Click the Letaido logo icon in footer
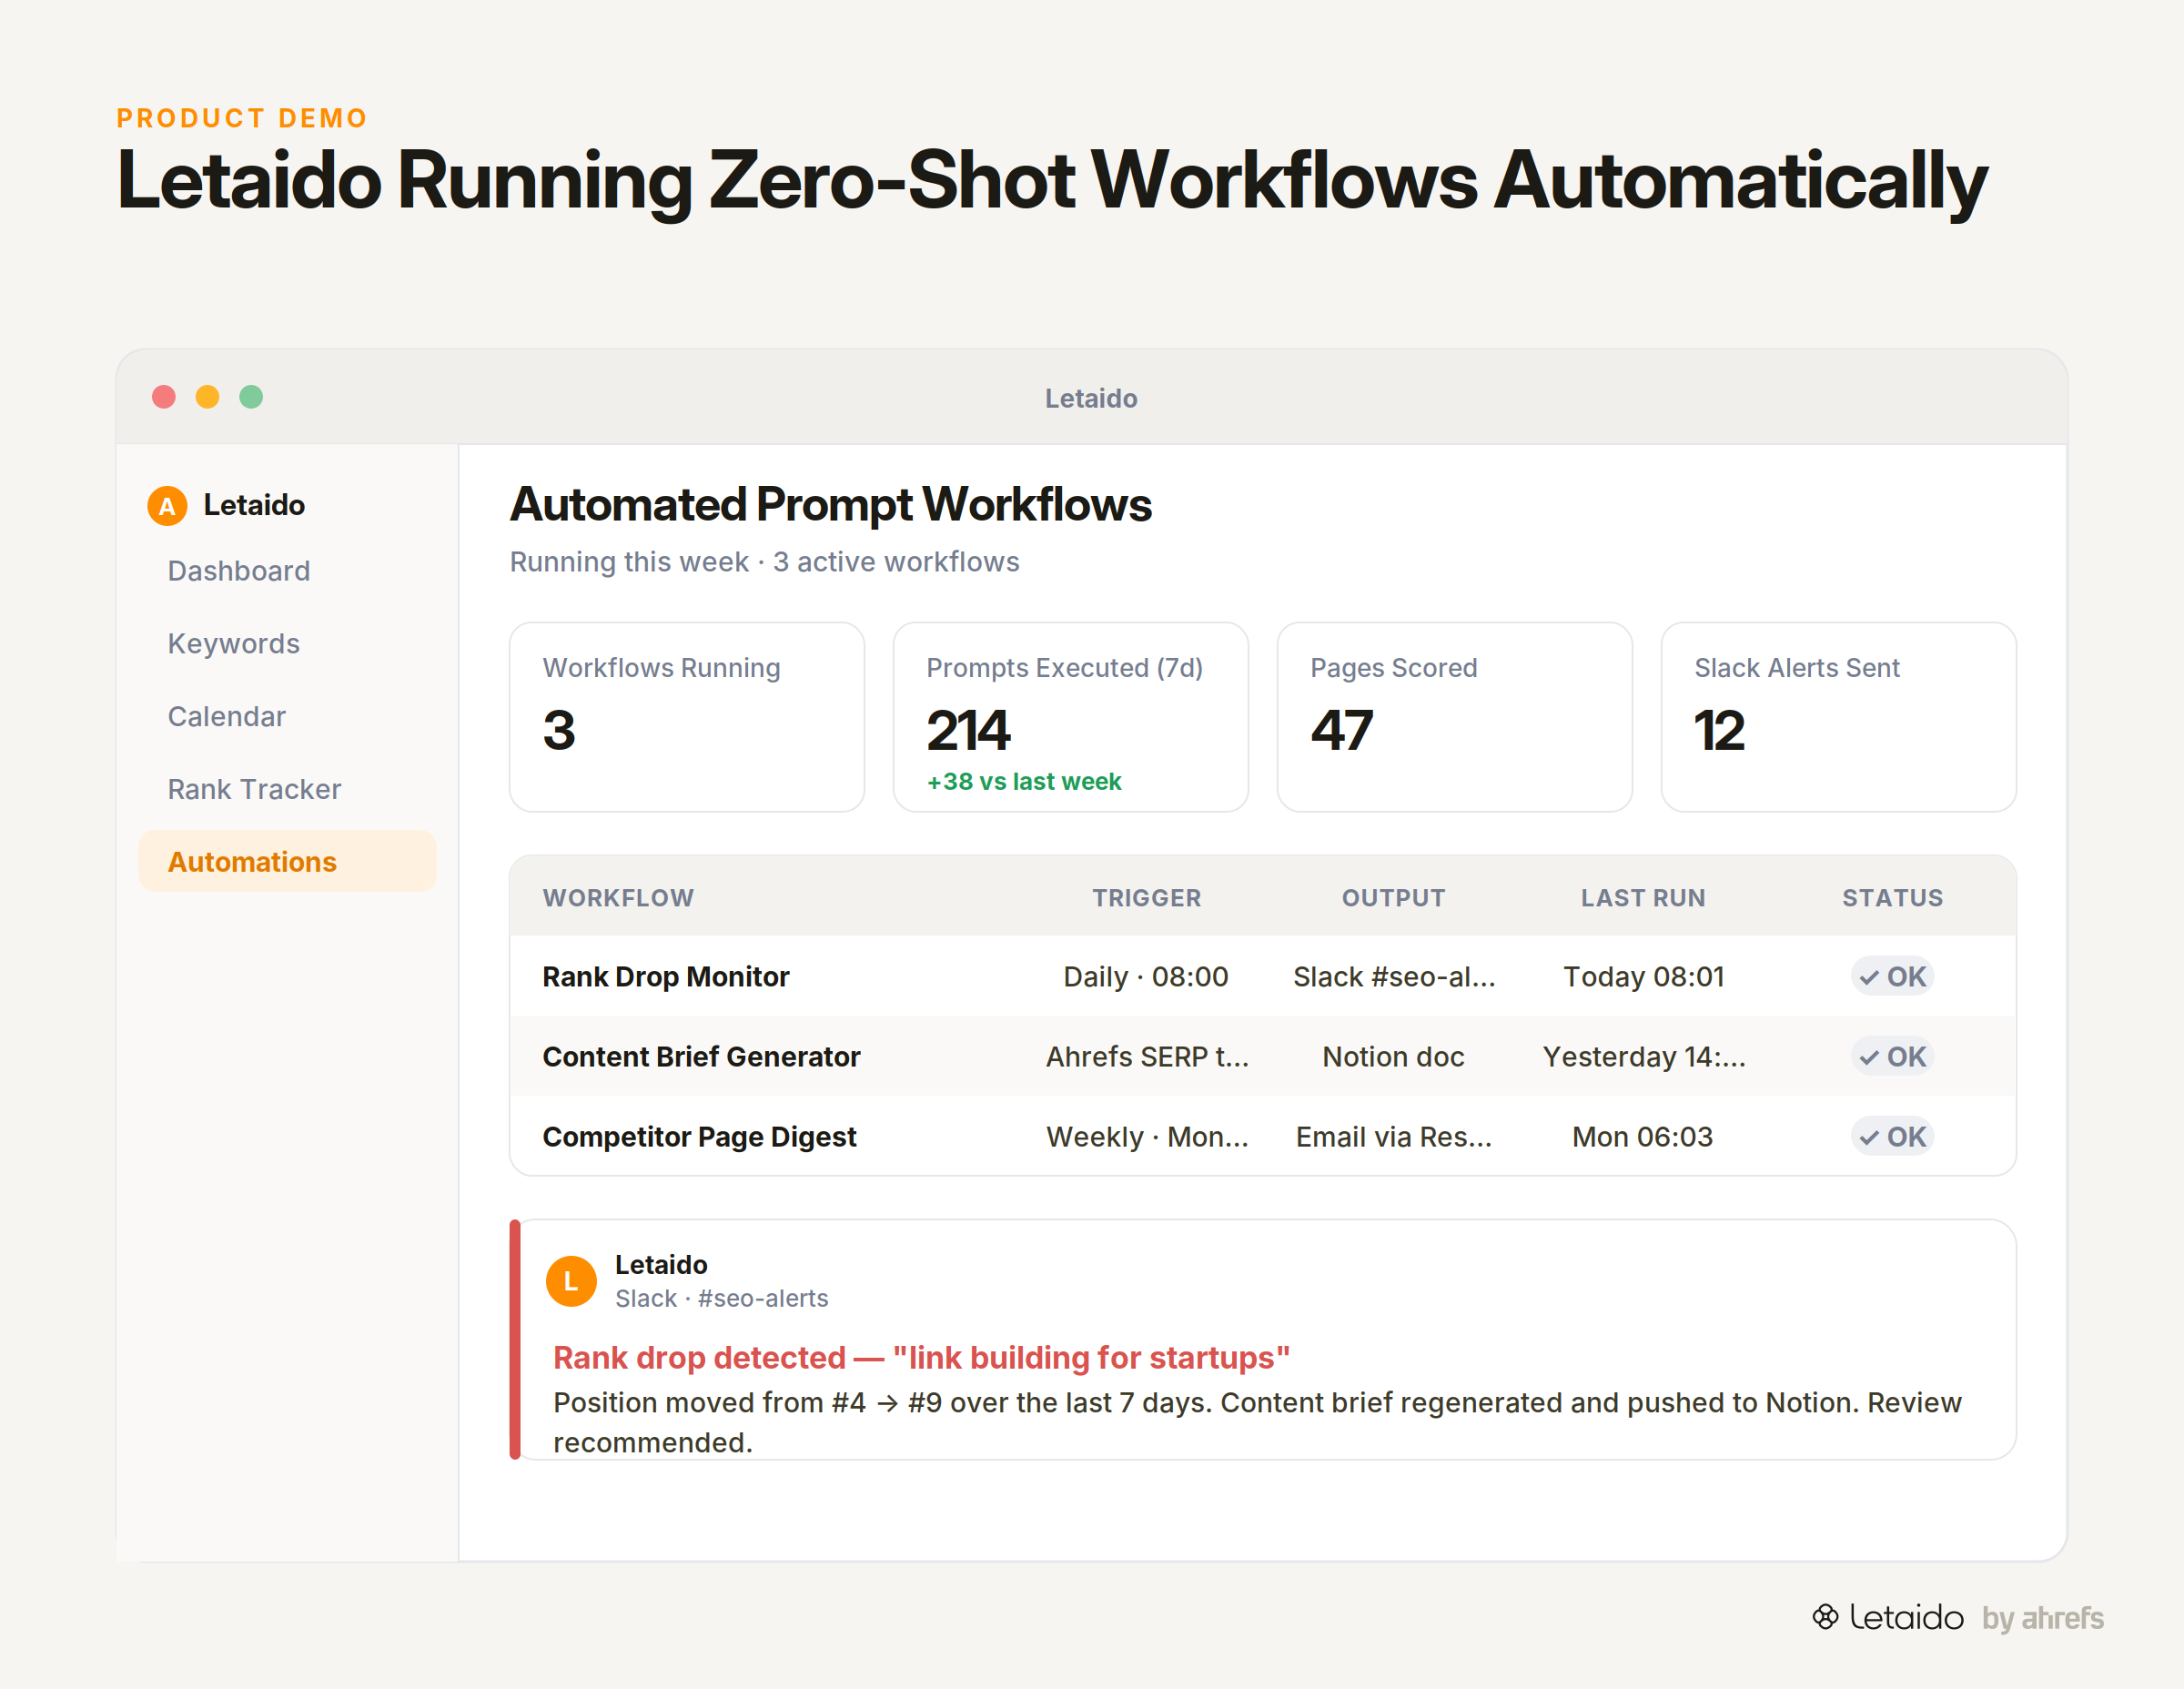Screen dimensions: 2184x1689 (x=1825, y=1617)
